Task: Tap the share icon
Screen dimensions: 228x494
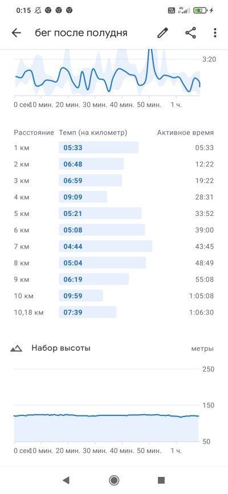Action: [x=190, y=33]
